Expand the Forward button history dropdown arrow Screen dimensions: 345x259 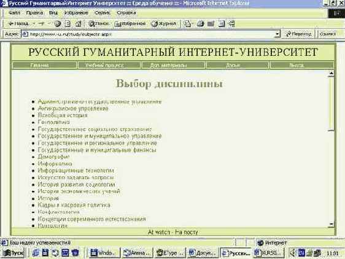49,23
